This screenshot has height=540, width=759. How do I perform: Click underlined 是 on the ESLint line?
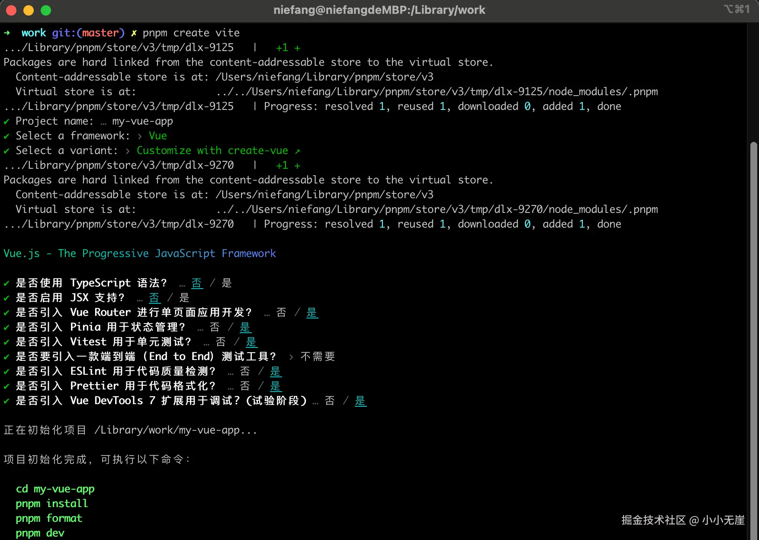coord(276,371)
